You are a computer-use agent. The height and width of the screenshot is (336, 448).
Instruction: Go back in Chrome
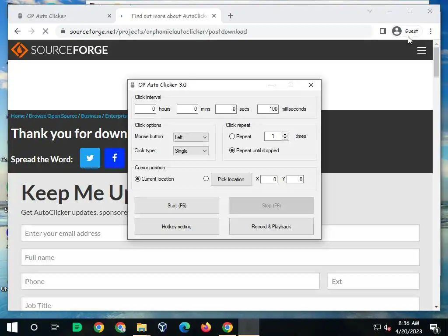point(17,31)
